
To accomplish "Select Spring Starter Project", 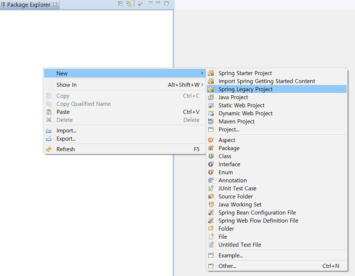I will point(277,73).
